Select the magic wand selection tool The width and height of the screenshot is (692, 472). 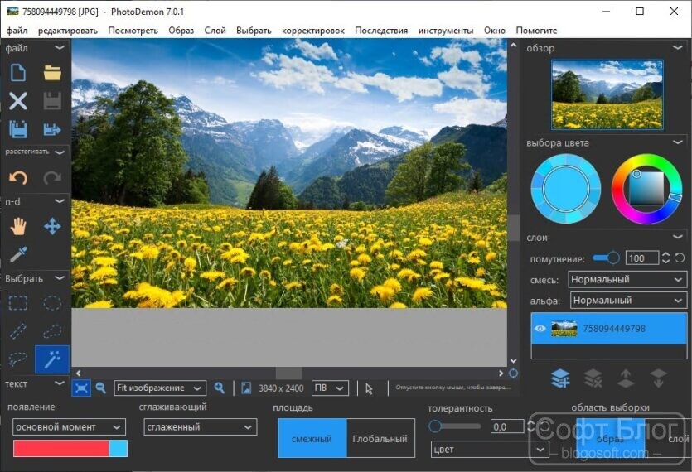[52, 359]
